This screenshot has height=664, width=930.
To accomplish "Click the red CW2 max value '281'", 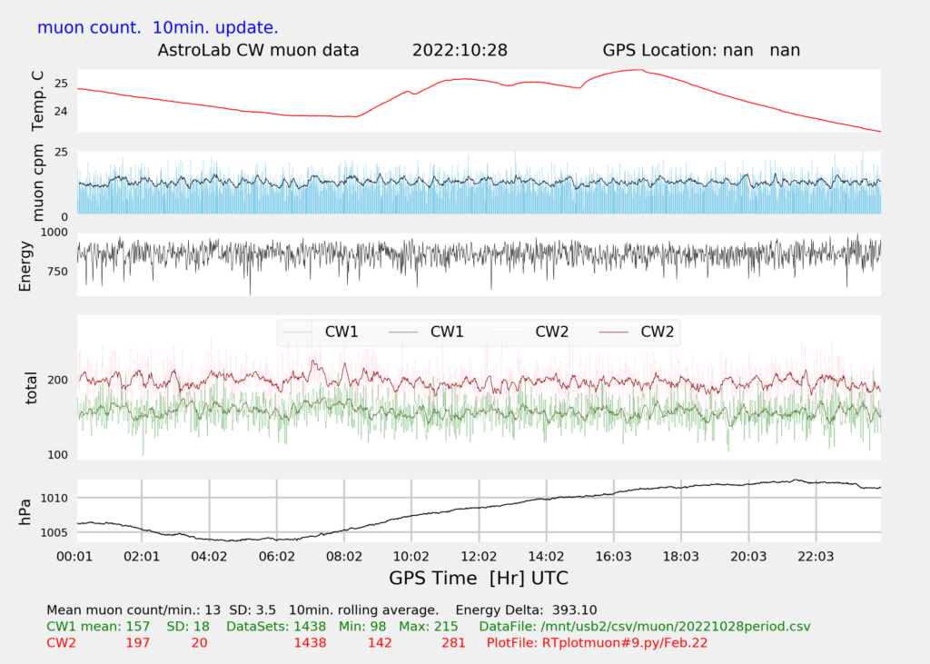I will coord(453,643).
